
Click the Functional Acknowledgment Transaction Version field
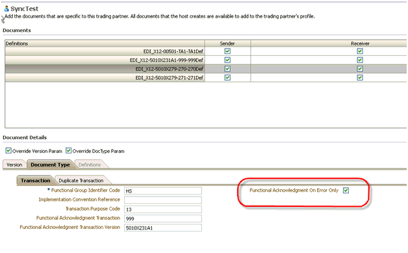click(x=163, y=228)
